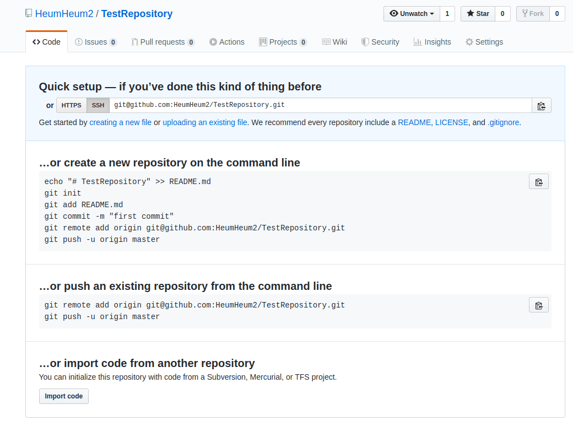Follow the 'creating a new file' link

click(x=120, y=122)
